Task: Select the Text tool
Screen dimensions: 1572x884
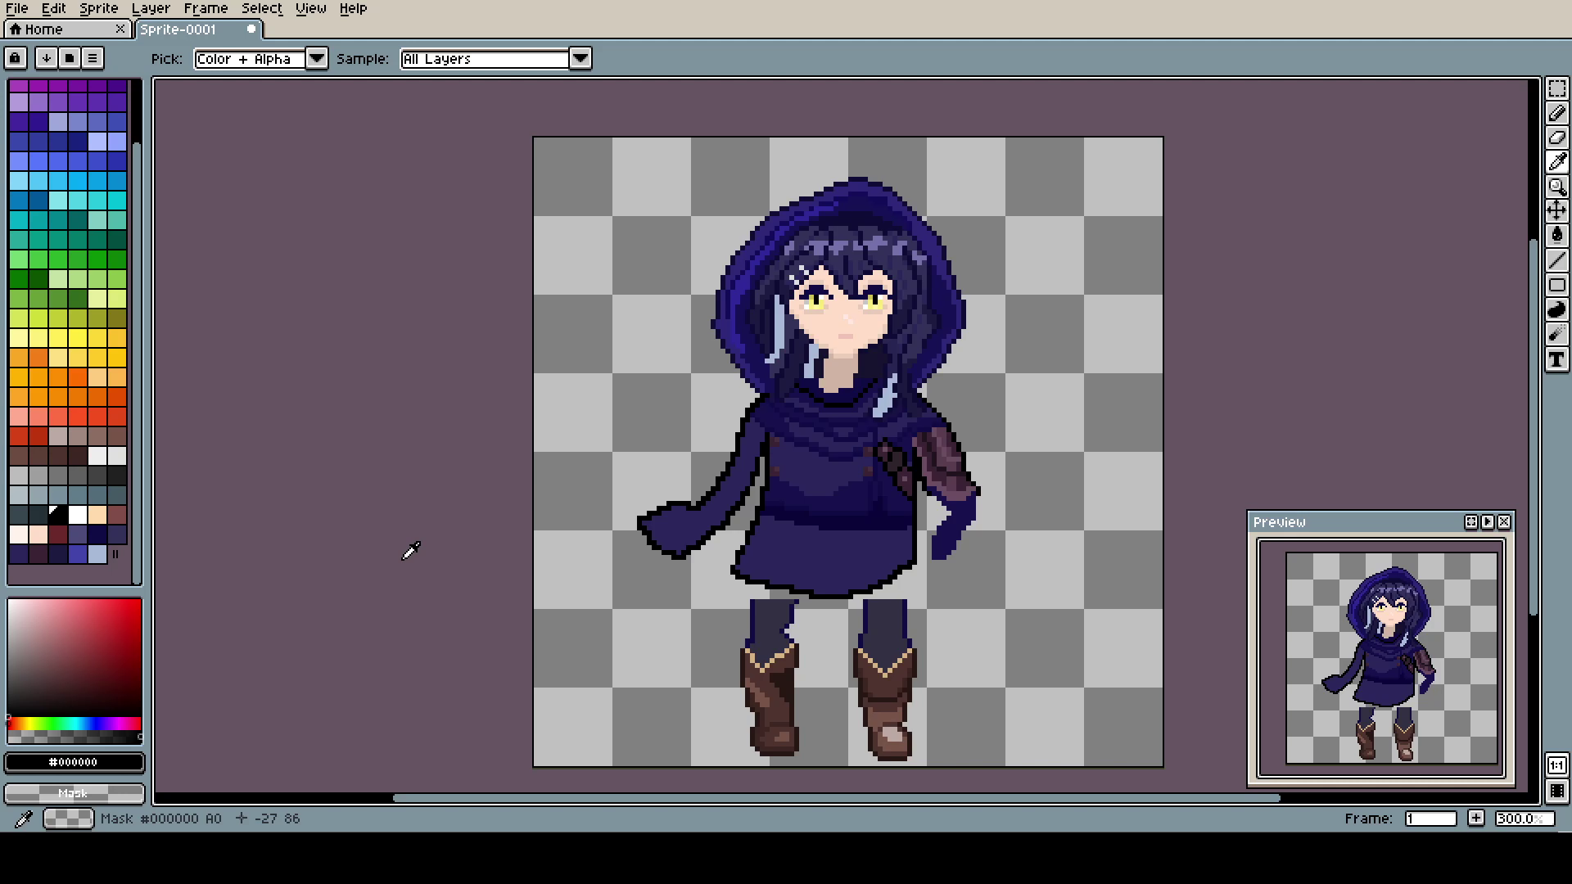Action: tap(1556, 359)
